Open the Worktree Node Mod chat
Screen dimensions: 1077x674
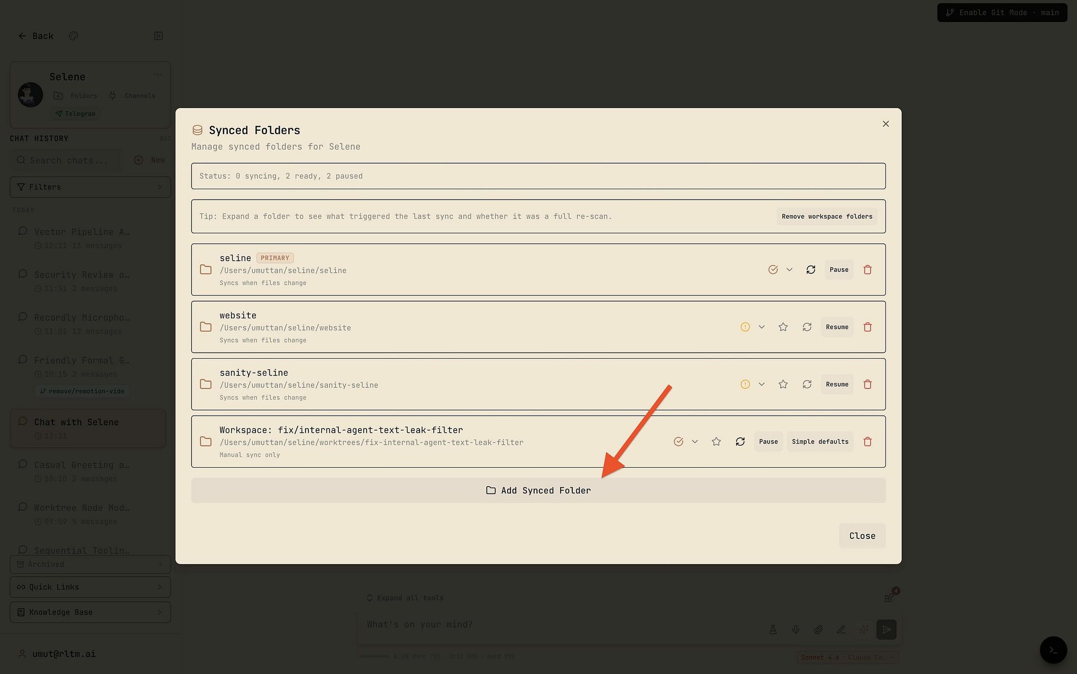(88, 514)
